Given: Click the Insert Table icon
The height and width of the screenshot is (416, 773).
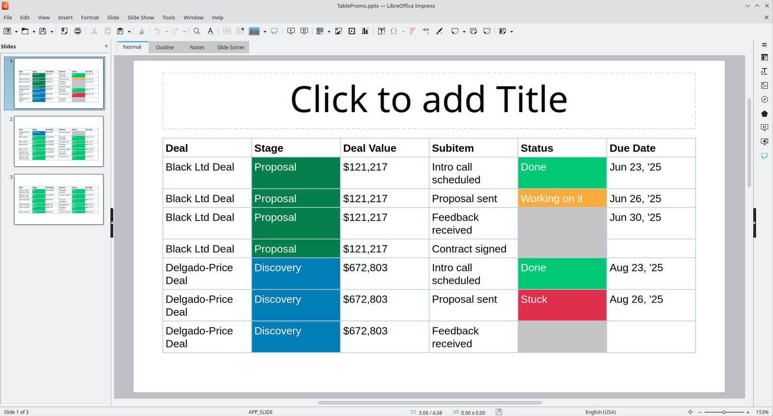Looking at the screenshot, I should coord(320,31).
